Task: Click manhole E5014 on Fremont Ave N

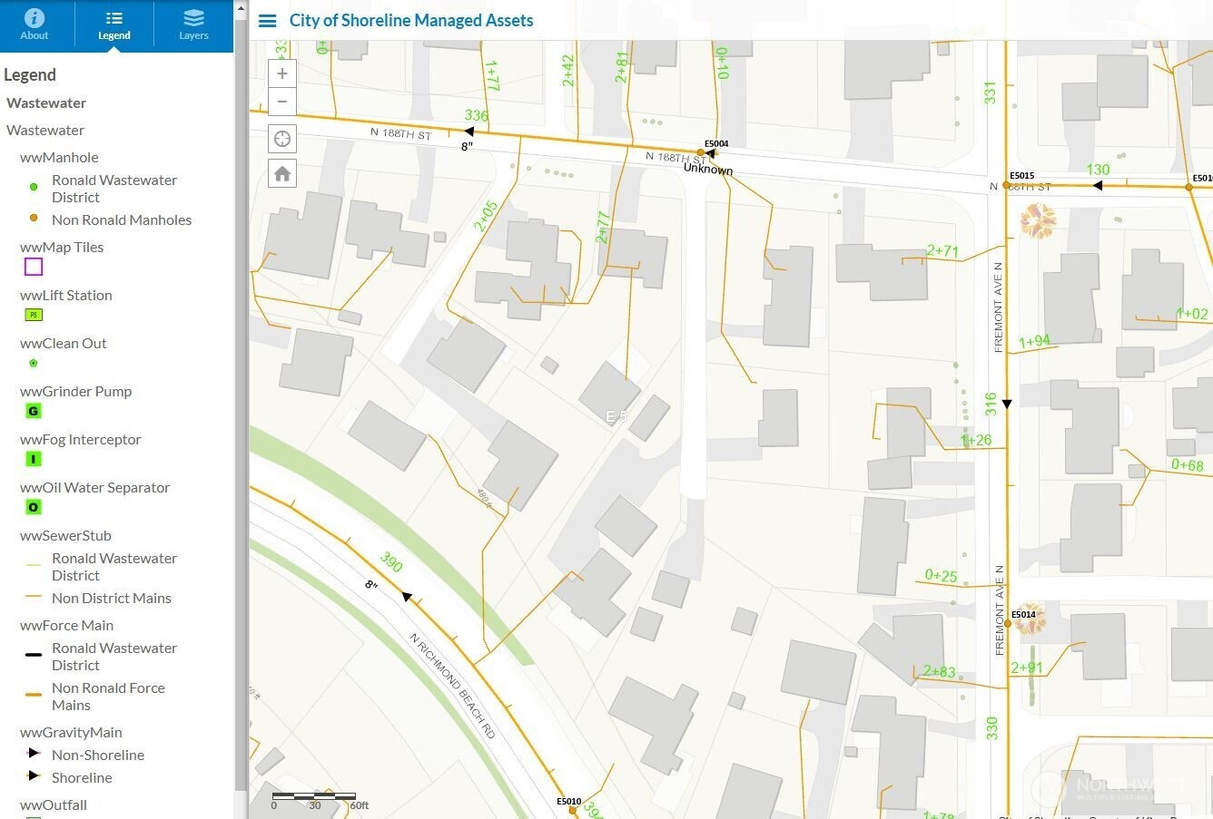Action: coord(1007,624)
